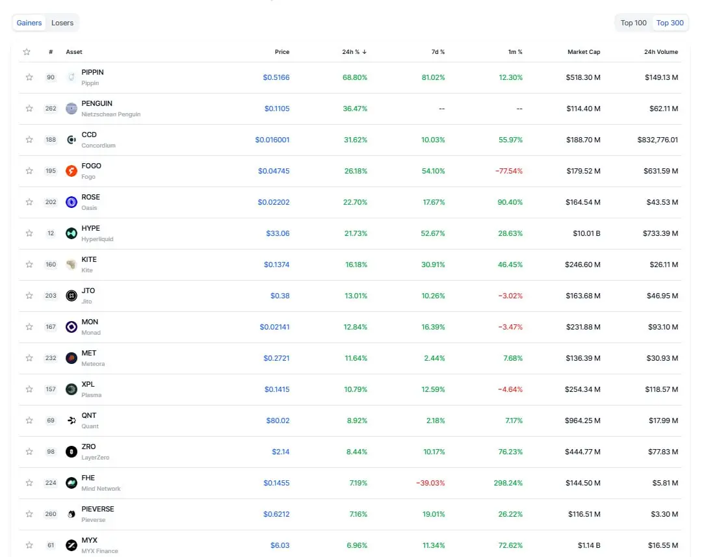Favorite MON using its star
Image resolution: width=706 pixels, height=557 pixels.
click(29, 327)
